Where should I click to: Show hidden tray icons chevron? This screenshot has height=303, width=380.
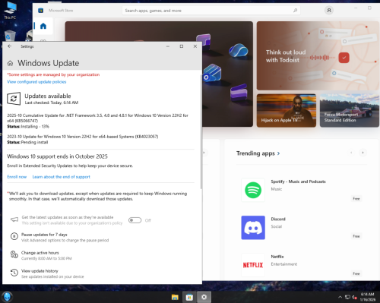(340, 297)
